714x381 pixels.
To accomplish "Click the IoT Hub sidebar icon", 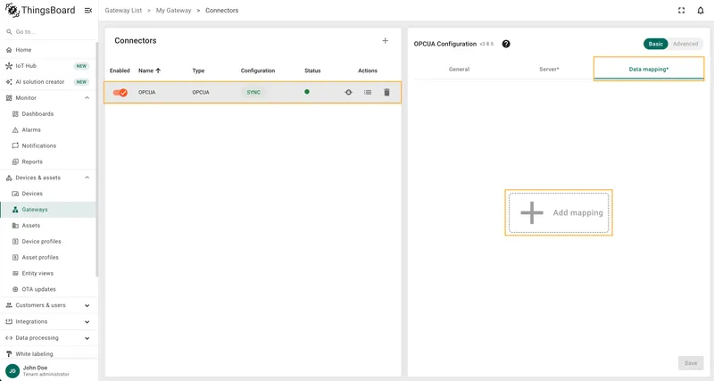I will pyautogui.click(x=9, y=66).
